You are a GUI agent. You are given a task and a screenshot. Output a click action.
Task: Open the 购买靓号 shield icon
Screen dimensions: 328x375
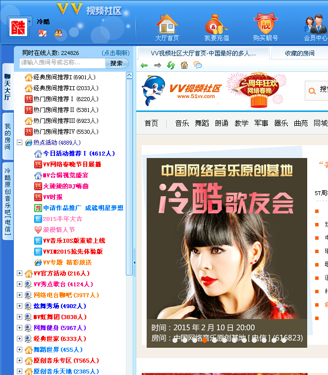[266, 25]
